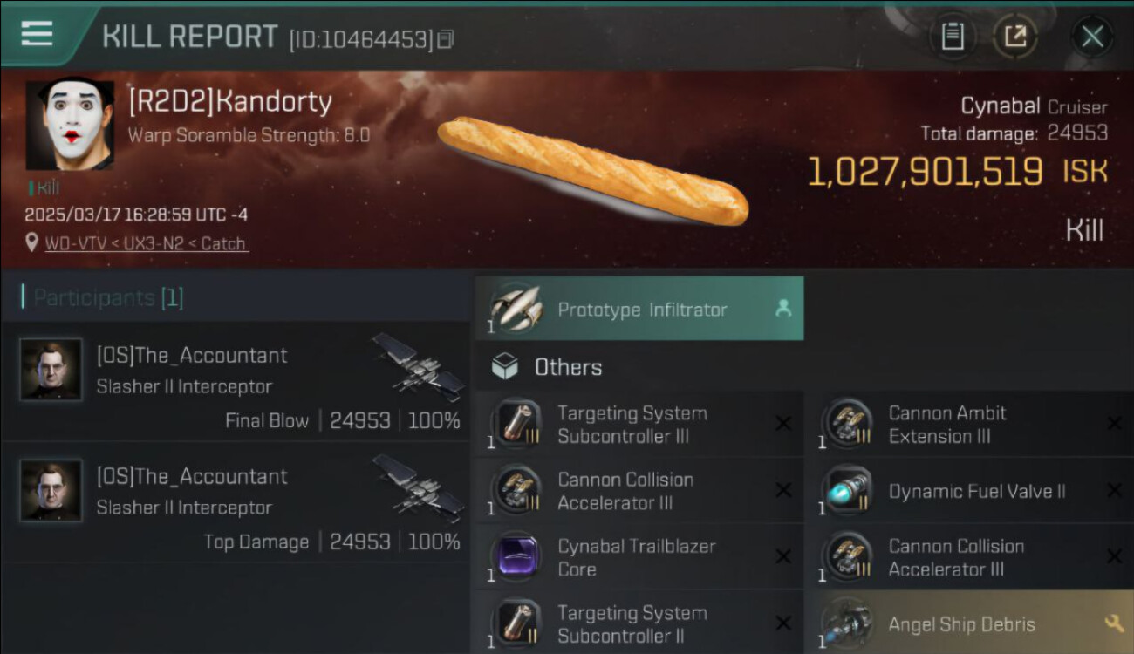The width and height of the screenshot is (1134, 654).
Task: Click the wrench icon on Angel Ship Debris
Action: click(1113, 623)
